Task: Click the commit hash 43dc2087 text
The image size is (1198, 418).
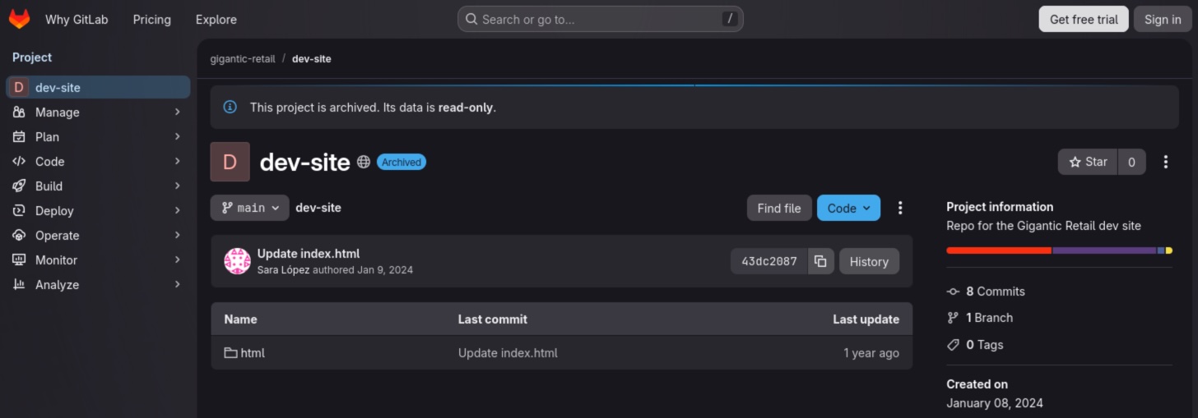Action: (769, 261)
